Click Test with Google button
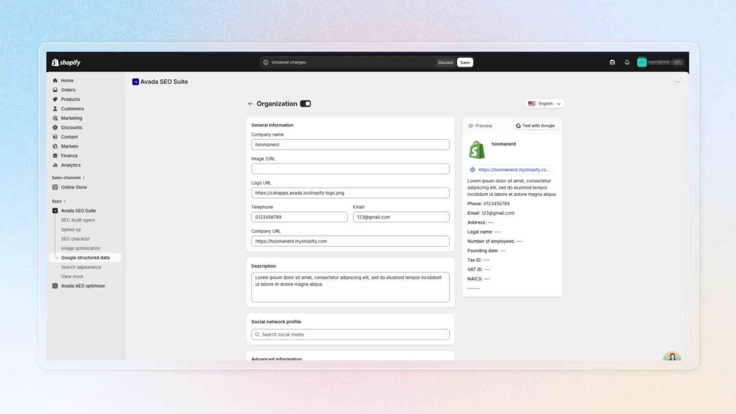Viewport: 736px width, 414px height. point(535,126)
